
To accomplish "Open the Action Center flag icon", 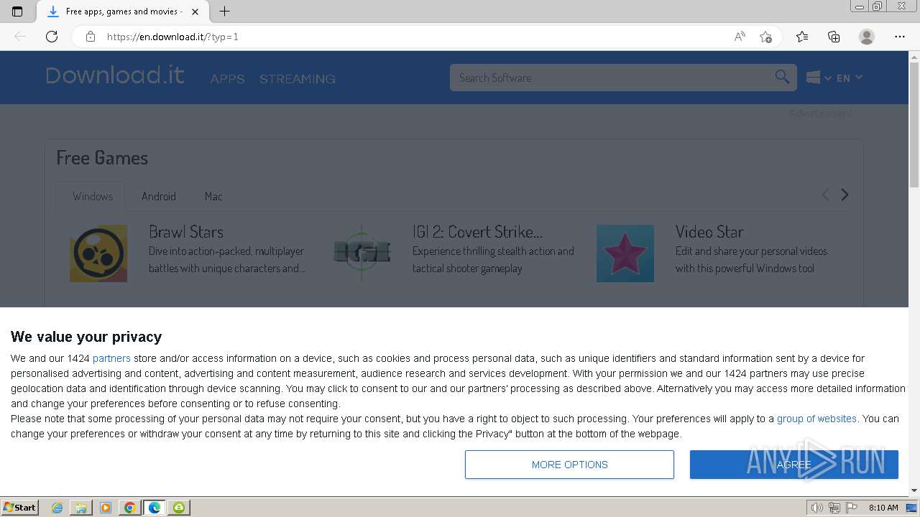I will pyautogui.click(x=851, y=508).
